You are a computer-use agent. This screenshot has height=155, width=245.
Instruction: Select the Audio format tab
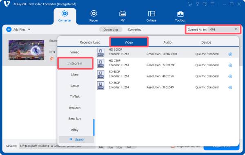(x=167, y=42)
